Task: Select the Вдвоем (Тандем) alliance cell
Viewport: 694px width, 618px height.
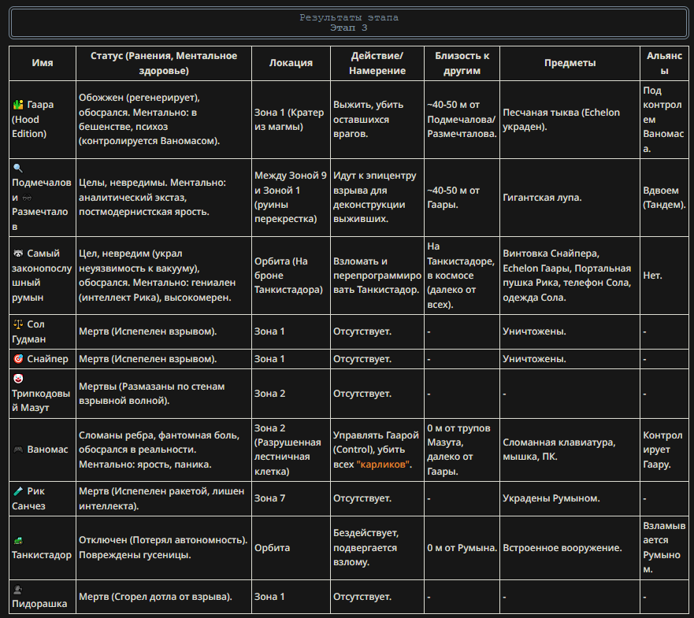Action: [x=664, y=198]
